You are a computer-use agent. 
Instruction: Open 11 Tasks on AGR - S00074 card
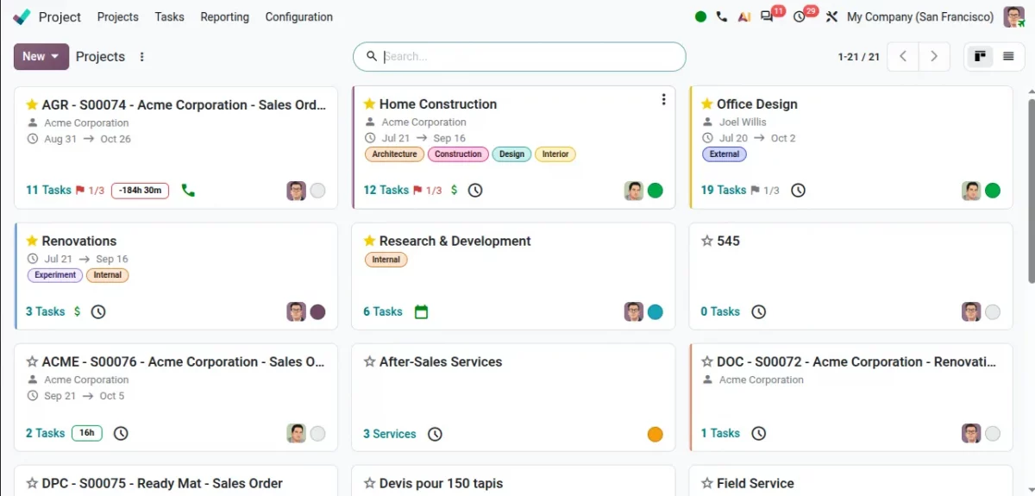(x=48, y=190)
